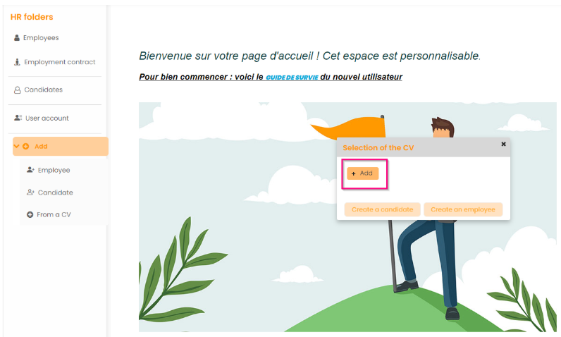Screen dimensions: 561x337
Task: Click the User account card icon
Action: 18,118
